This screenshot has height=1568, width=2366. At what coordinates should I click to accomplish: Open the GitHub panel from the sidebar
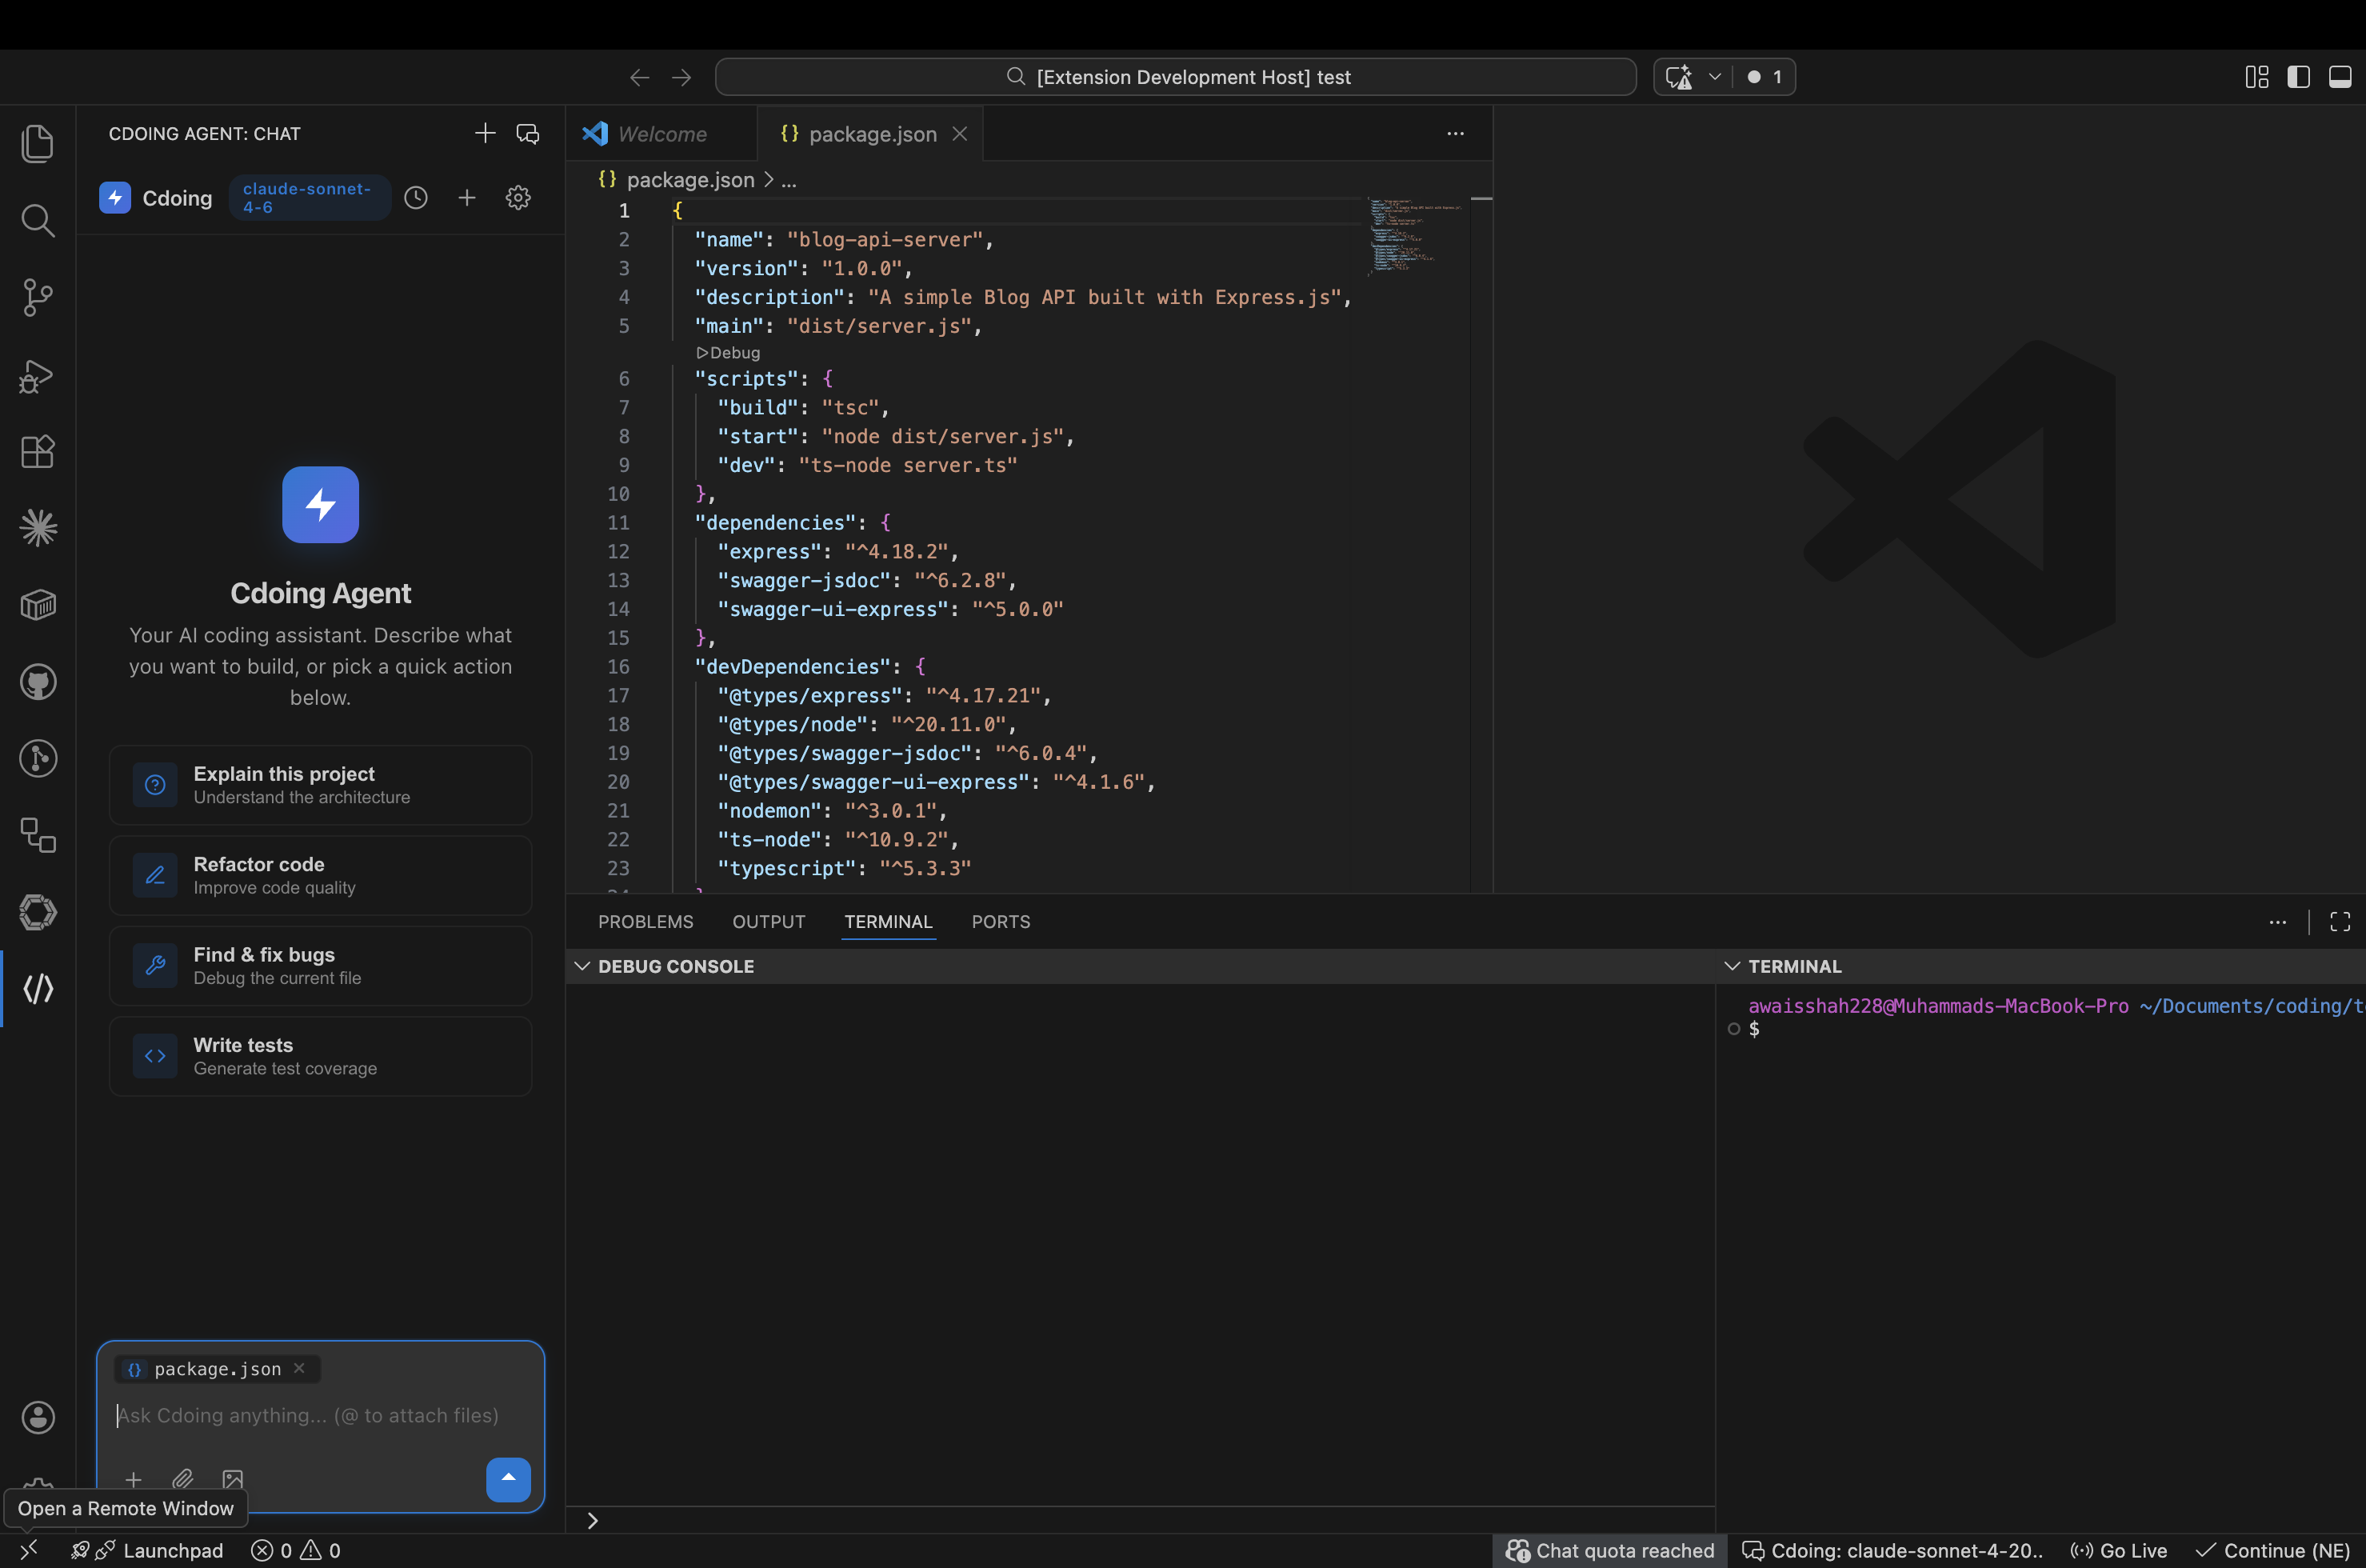point(38,682)
